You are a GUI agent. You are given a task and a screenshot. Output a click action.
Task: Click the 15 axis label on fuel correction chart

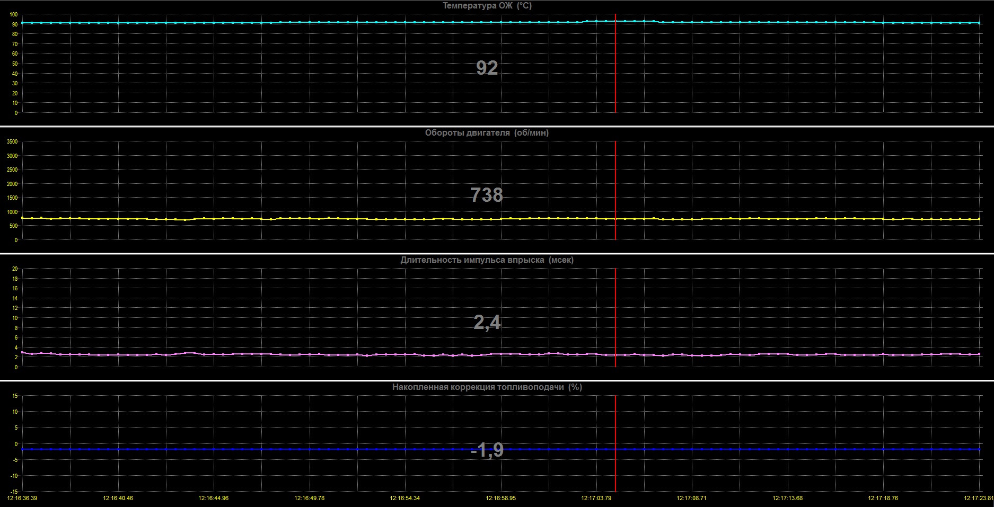point(15,396)
